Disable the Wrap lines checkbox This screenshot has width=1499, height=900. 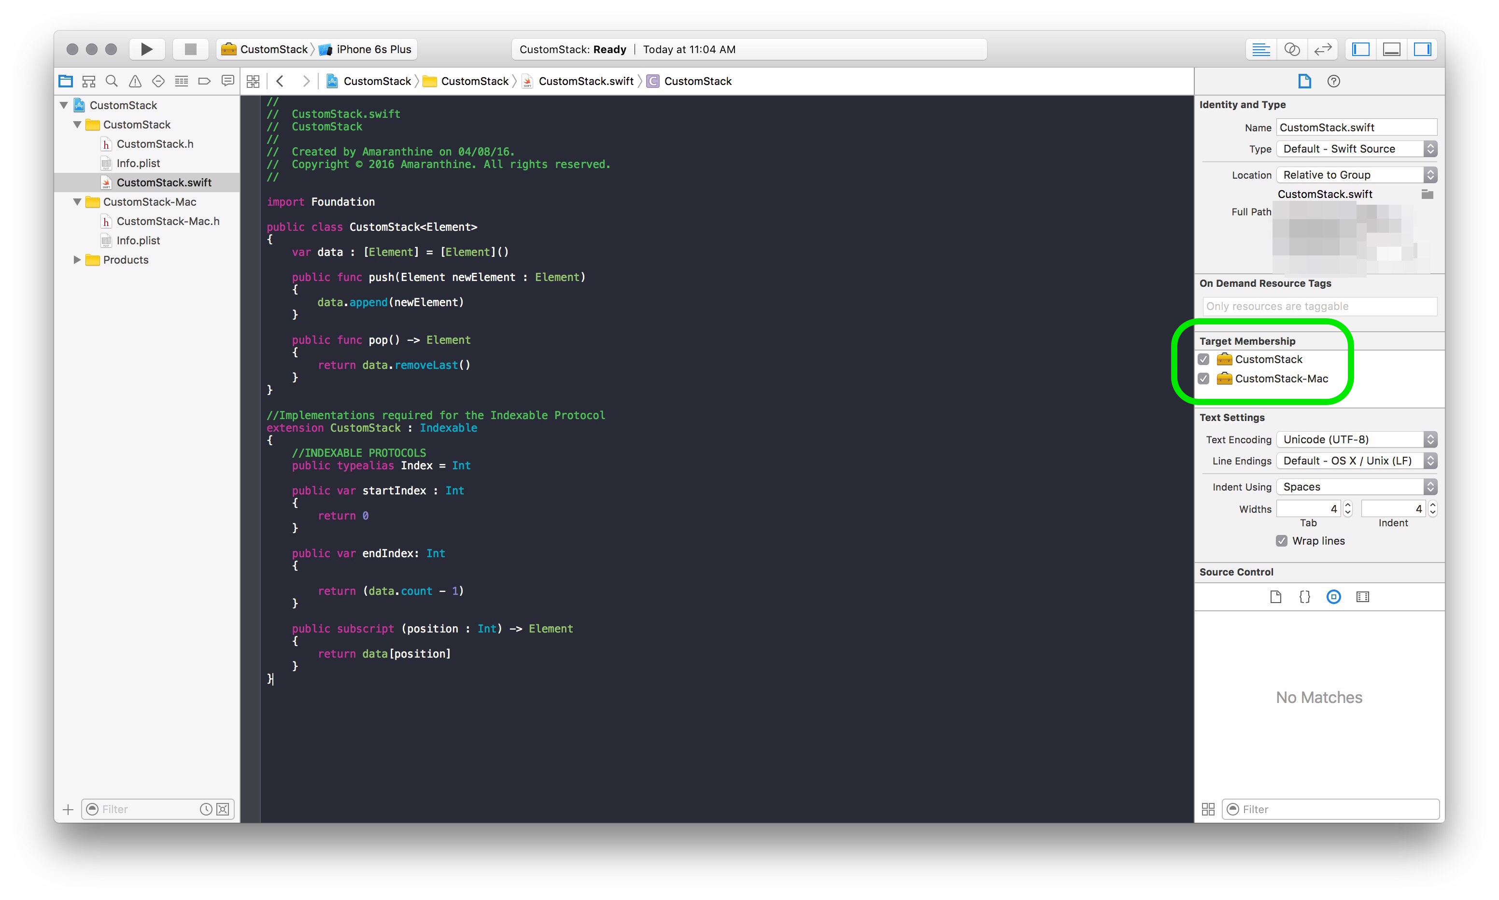1281,541
